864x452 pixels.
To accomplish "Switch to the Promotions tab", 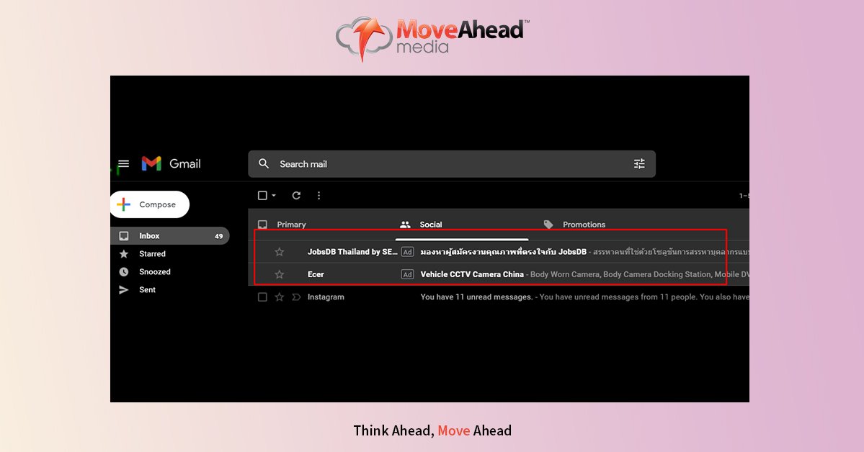I will pos(584,225).
